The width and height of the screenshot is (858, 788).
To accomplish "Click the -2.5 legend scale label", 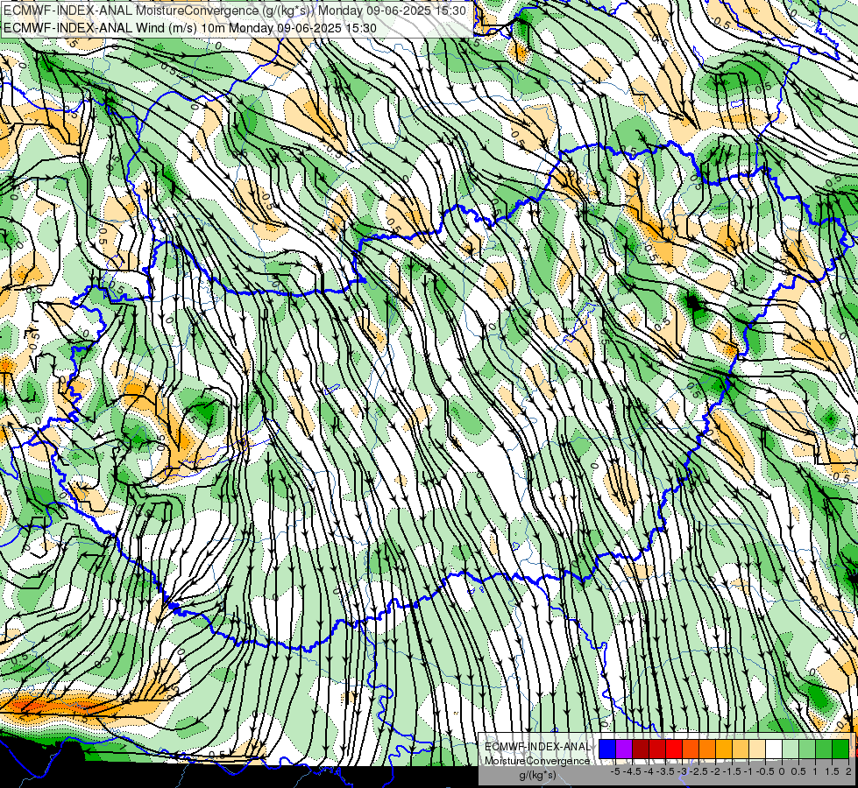I will [x=698, y=771].
